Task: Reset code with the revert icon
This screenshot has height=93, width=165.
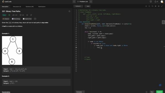Action: [152, 6]
